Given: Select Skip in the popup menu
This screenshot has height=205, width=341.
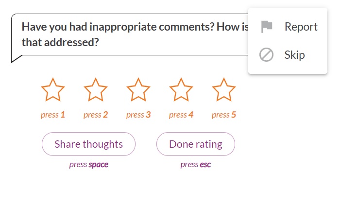Looking at the screenshot, I should (x=288, y=55).
